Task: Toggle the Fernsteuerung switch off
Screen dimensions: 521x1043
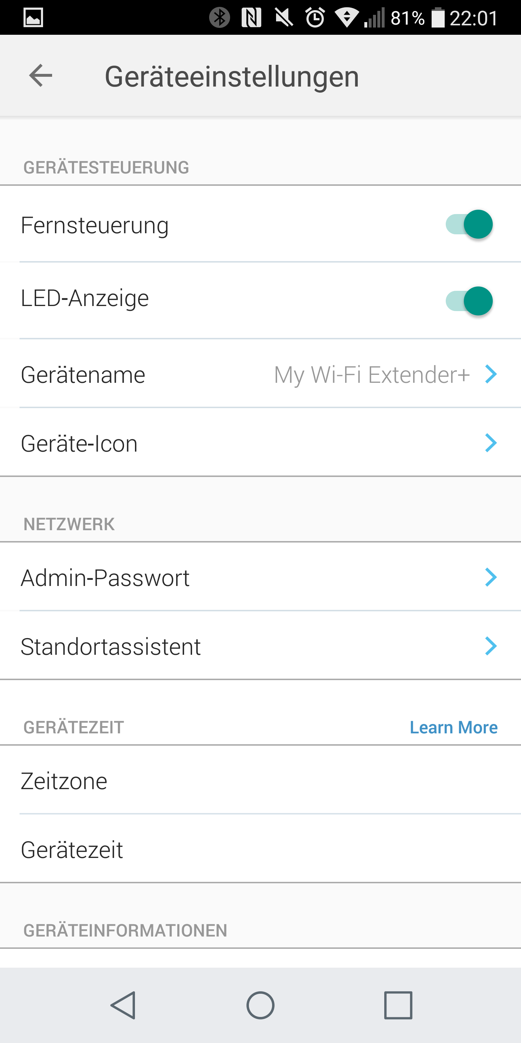Action: click(x=469, y=224)
